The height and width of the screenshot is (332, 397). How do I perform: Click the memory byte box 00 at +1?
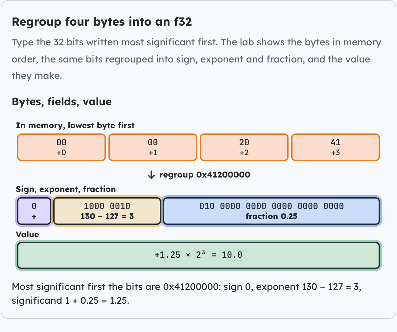[153, 147]
